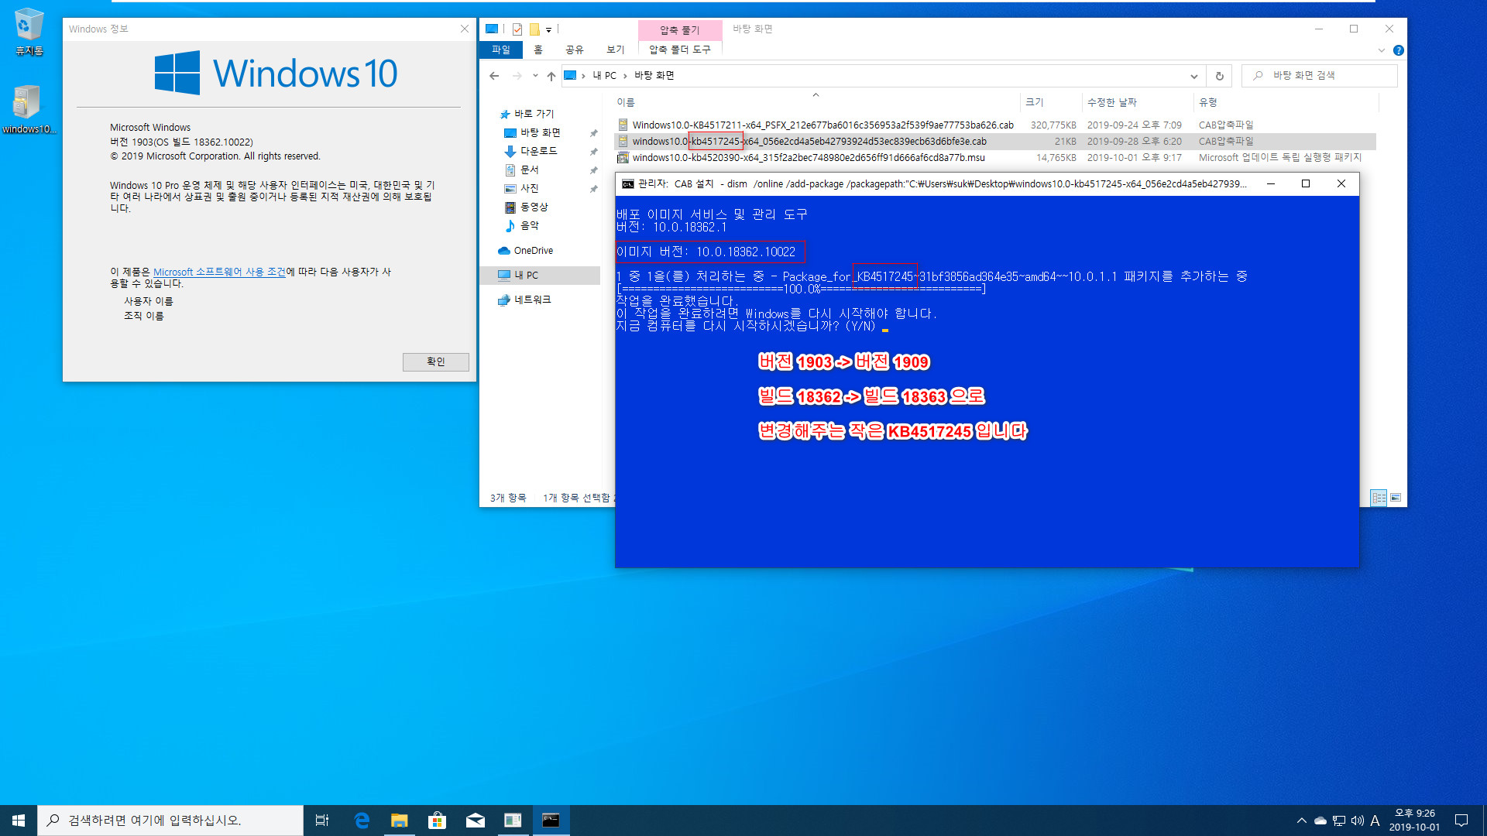
Task: Open the windows10 desktop file icon
Action: (x=29, y=109)
